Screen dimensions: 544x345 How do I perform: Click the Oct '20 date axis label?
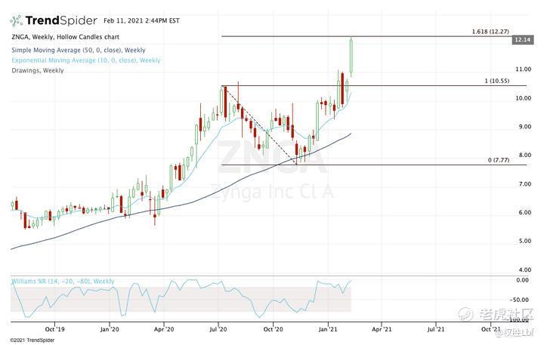(x=273, y=329)
